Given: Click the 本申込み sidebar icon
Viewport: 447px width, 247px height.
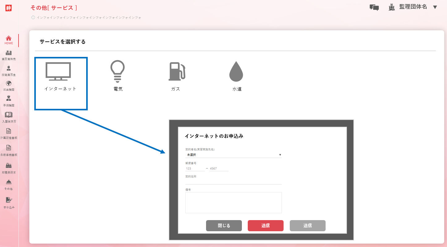Looking at the screenshot, I should tap(9, 202).
